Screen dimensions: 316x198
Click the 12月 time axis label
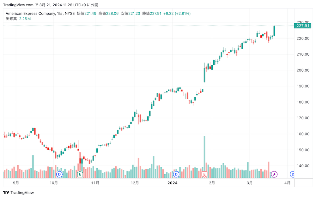click(135, 183)
